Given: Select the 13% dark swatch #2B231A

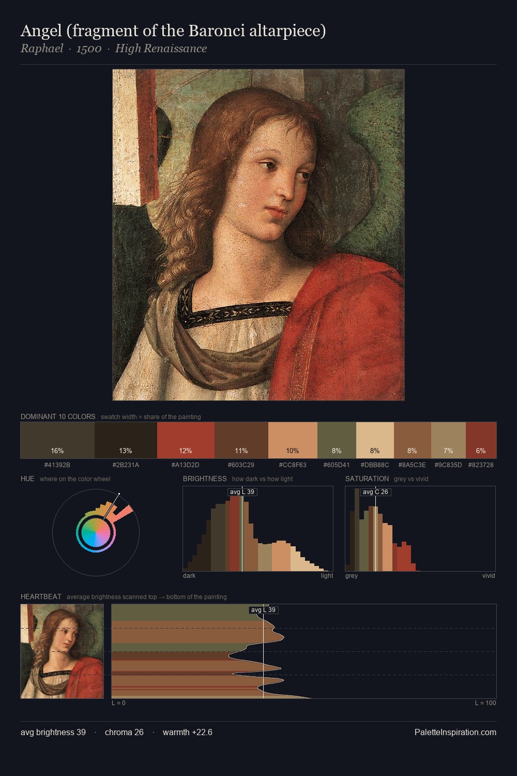Looking at the screenshot, I should click(126, 440).
